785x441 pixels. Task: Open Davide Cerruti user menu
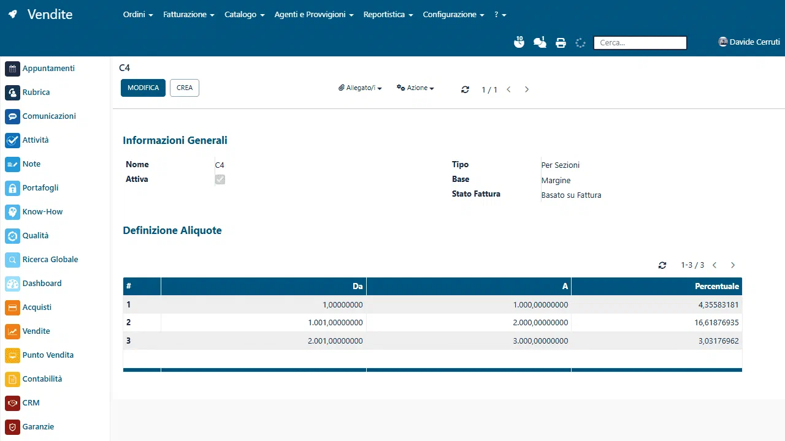[749, 42]
